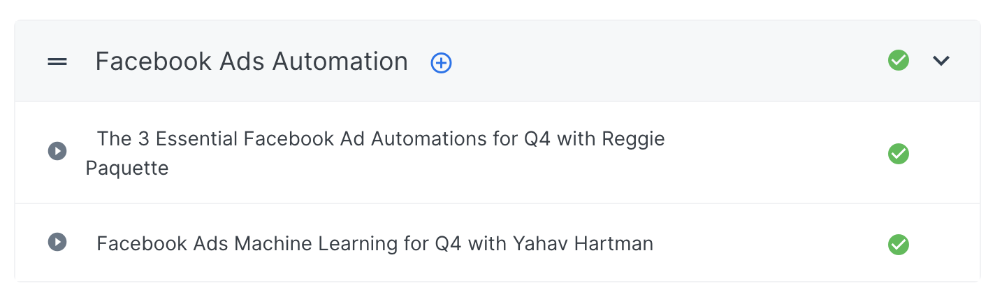Collapse the Facebook Ads Automation section chevron
The height and width of the screenshot is (295, 1002).
coord(941,61)
